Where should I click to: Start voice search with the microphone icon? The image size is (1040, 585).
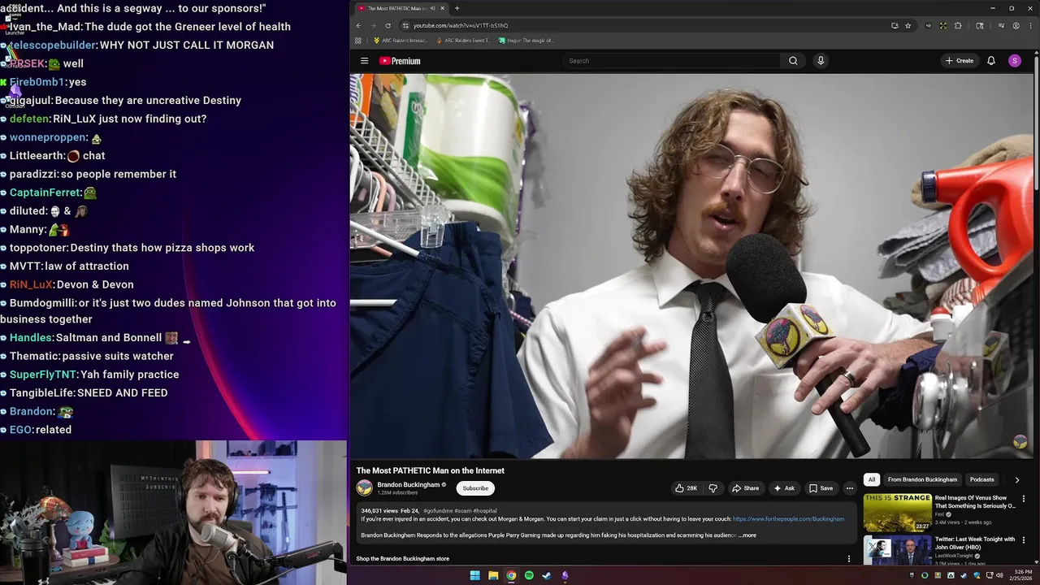pyautogui.click(x=821, y=61)
